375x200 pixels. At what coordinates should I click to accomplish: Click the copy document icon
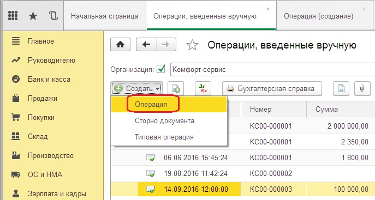click(x=176, y=88)
